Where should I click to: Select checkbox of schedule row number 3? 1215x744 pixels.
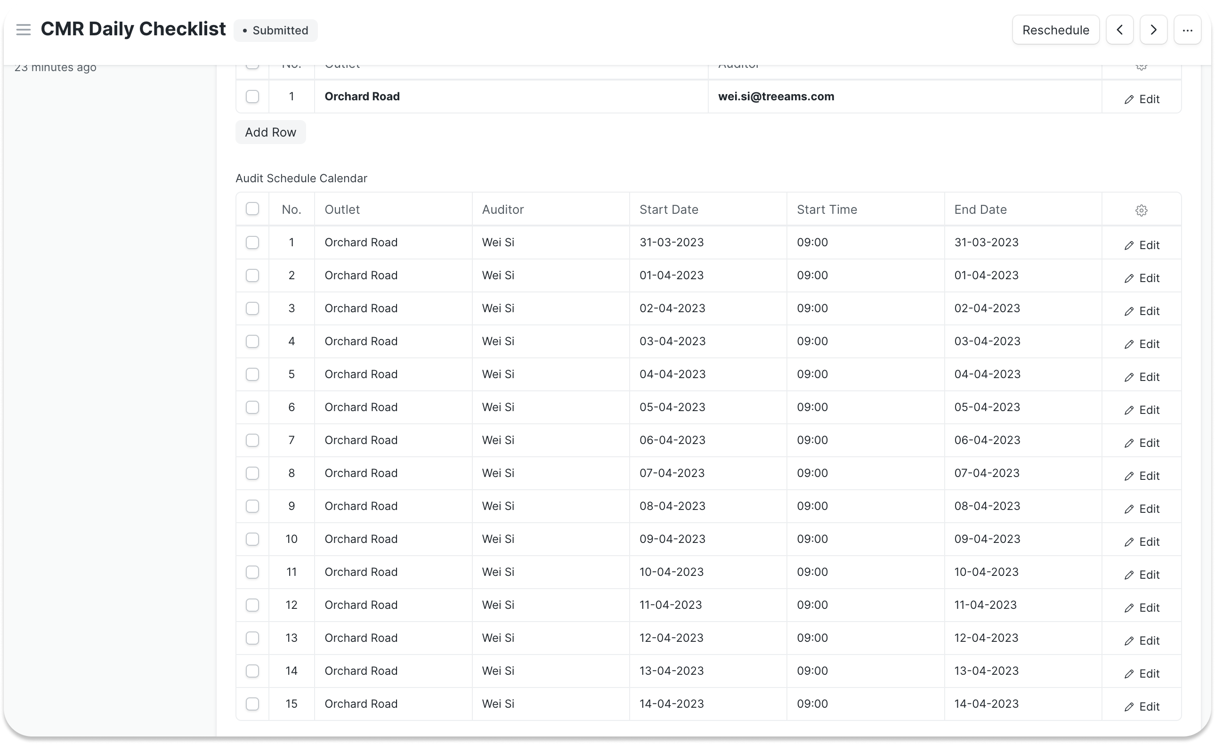[x=252, y=308]
